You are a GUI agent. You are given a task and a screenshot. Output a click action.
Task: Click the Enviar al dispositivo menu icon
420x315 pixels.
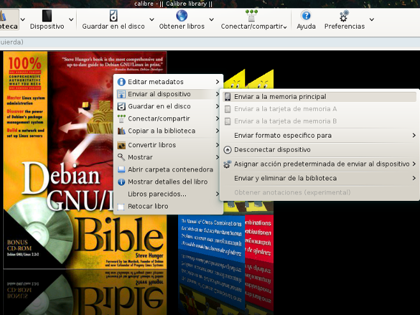pos(121,94)
